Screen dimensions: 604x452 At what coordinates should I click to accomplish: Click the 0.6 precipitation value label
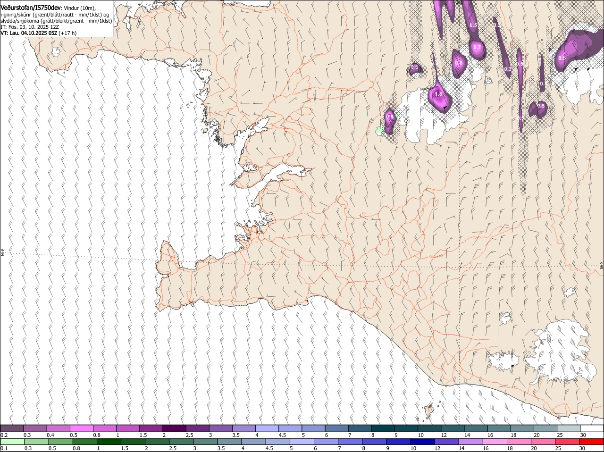[x=459, y=63]
